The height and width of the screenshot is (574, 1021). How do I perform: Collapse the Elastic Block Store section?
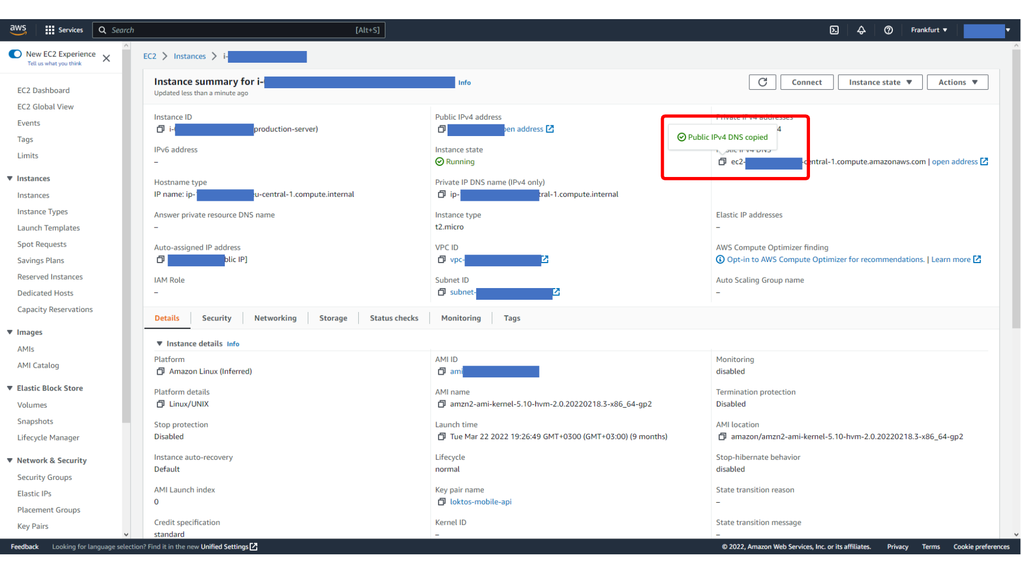pos(10,388)
